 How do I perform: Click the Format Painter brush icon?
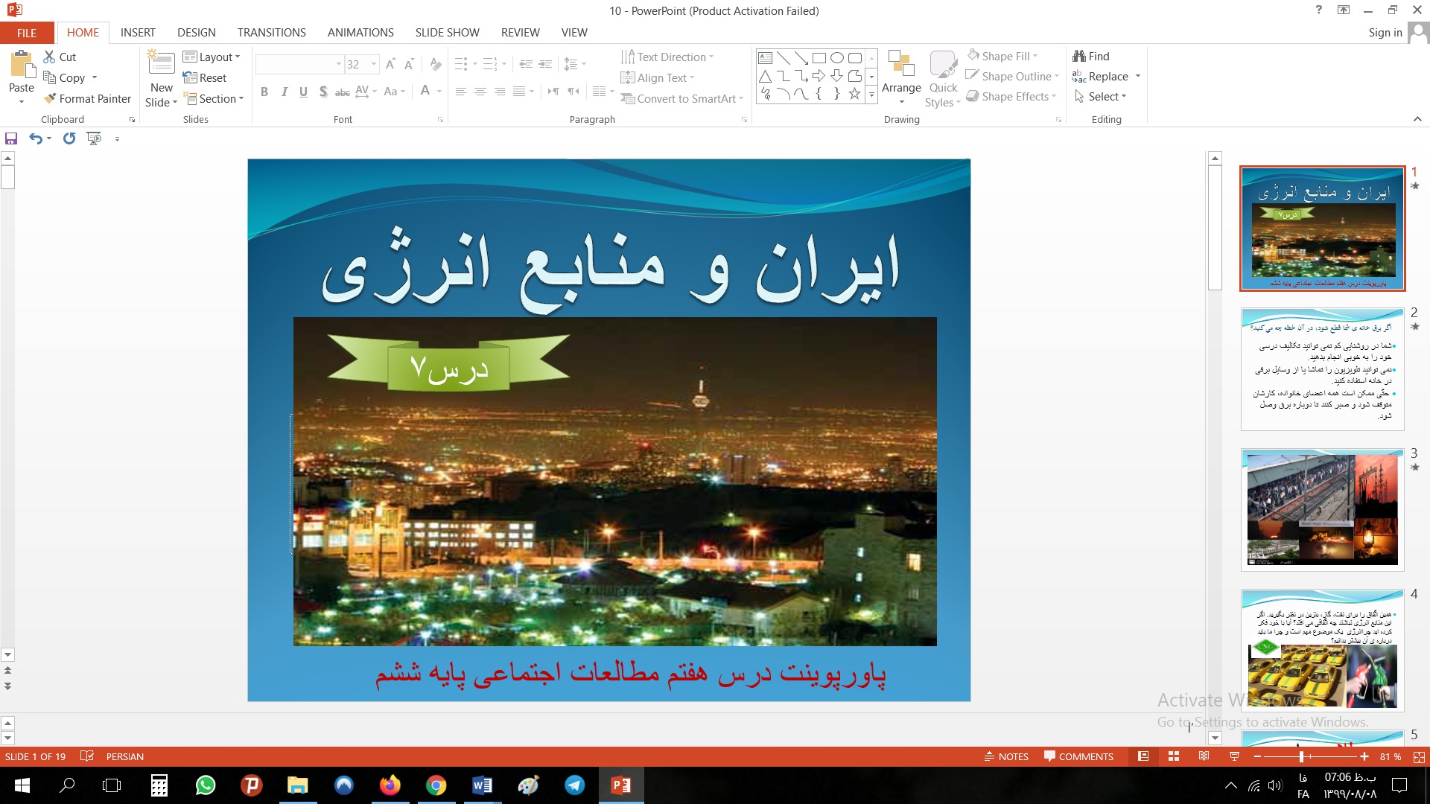pos(50,98)
